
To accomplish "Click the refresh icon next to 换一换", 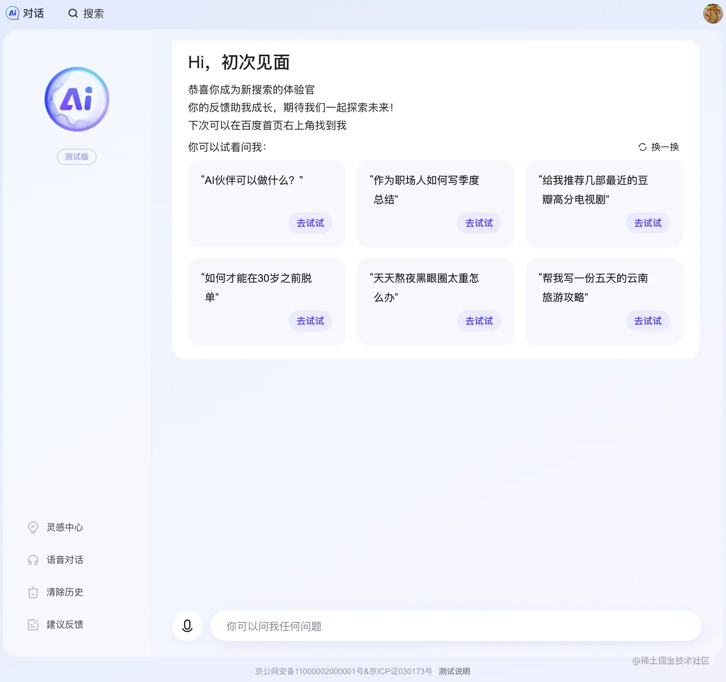I will click(x=642, y=147).
